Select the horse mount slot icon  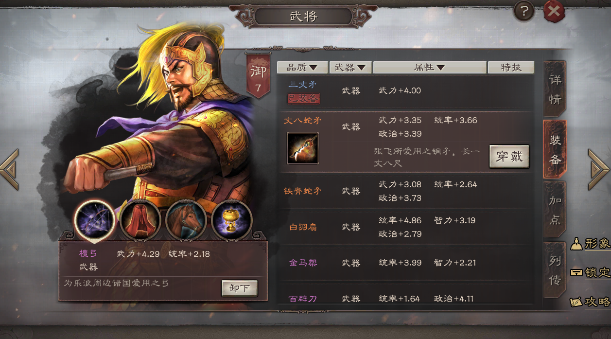[x=186, y=220]
